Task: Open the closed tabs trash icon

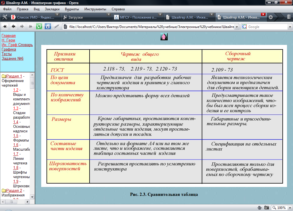Action: [x=289, y=17]
